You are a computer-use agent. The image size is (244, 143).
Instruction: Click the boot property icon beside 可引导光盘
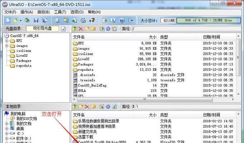(63, 29)
